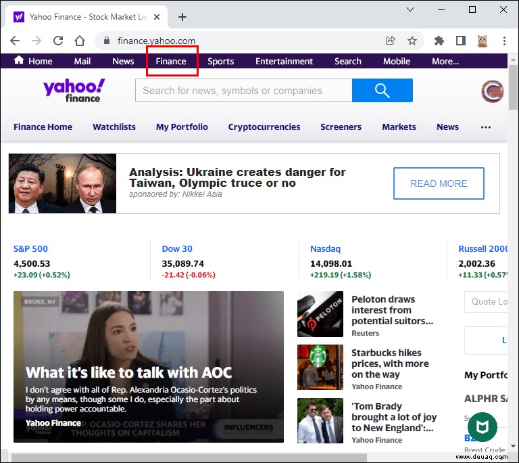The width and height of the screenshot is (519, 463).
Task: Open the Cryptocurrencies tab
Action: coord(264,127)
